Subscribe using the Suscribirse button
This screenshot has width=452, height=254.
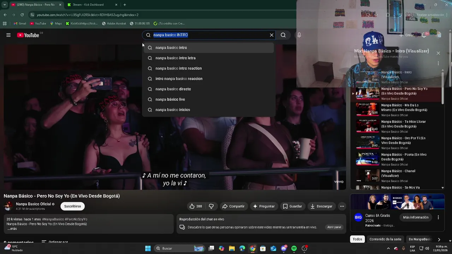[x=72, y=206]
